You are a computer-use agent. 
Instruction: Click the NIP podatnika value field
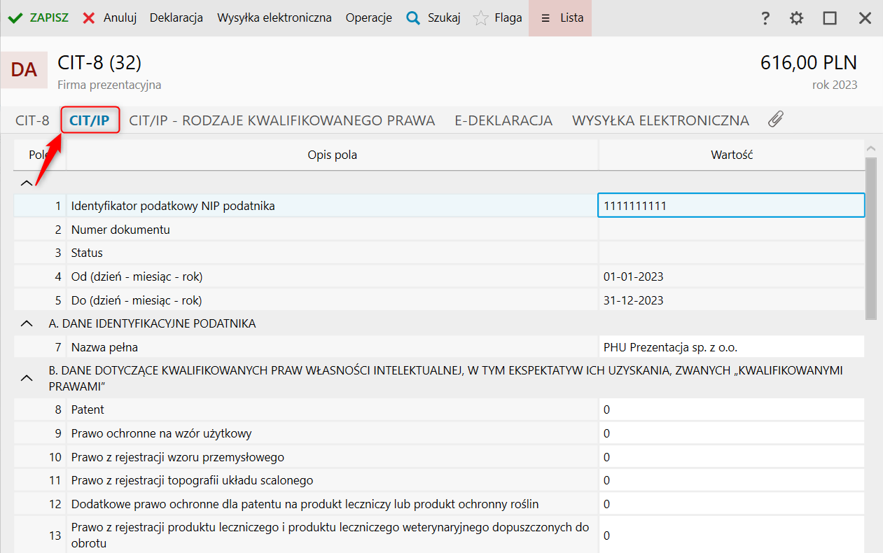tap(731, 206)
